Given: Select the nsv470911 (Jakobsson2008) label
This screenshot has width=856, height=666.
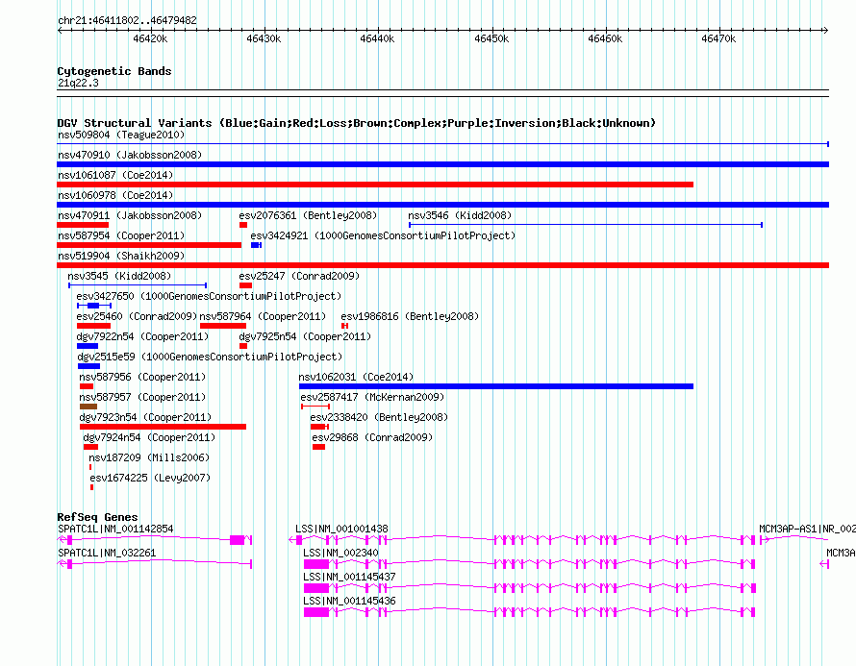Looking at the screenshot, I should (130, 215).
